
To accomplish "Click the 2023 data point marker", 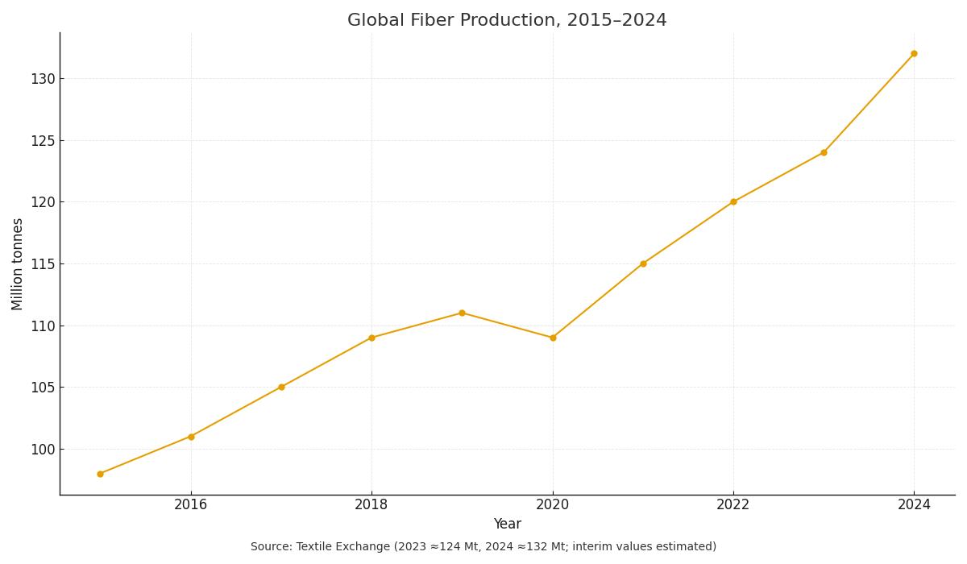I will tap(824, 151).
